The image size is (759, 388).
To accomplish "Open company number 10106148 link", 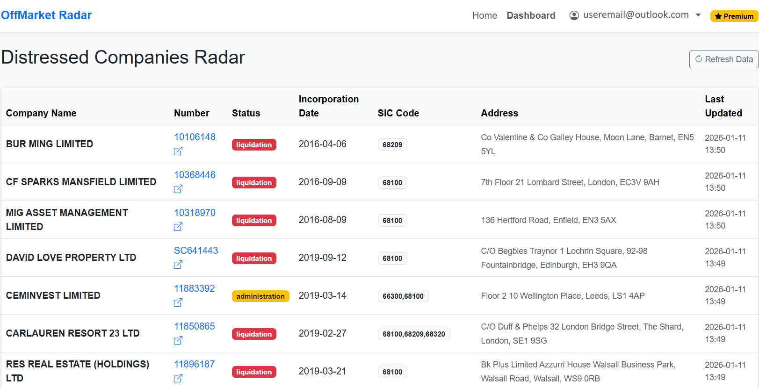I will point(195,137).
